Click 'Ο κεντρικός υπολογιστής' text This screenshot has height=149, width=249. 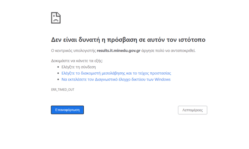73,51
